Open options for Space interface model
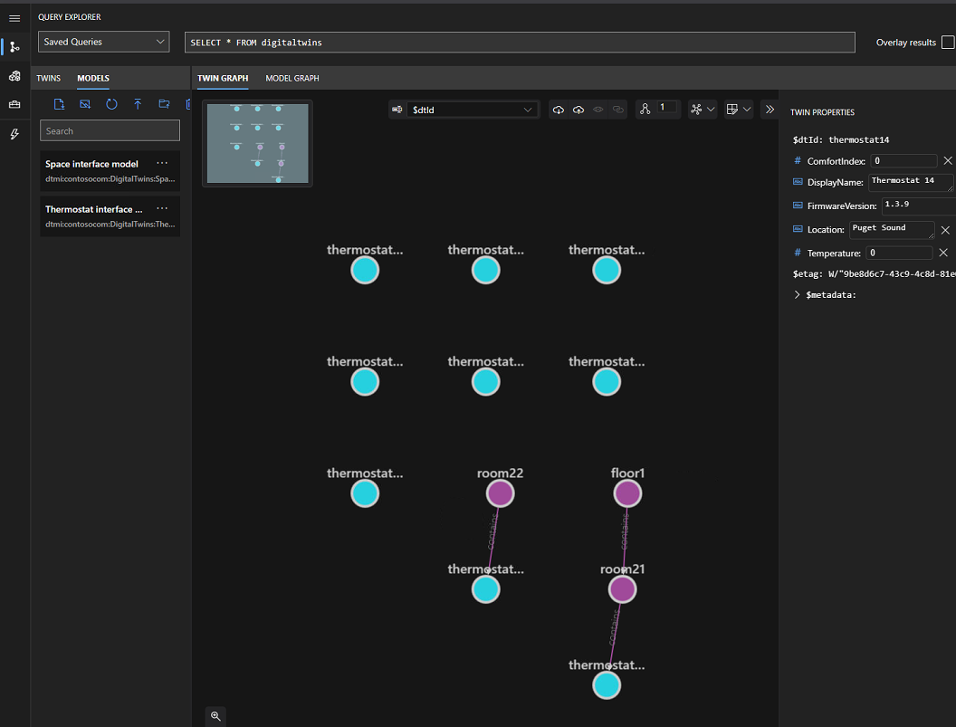This screenshot has height=727, width=956. (162, 163)
